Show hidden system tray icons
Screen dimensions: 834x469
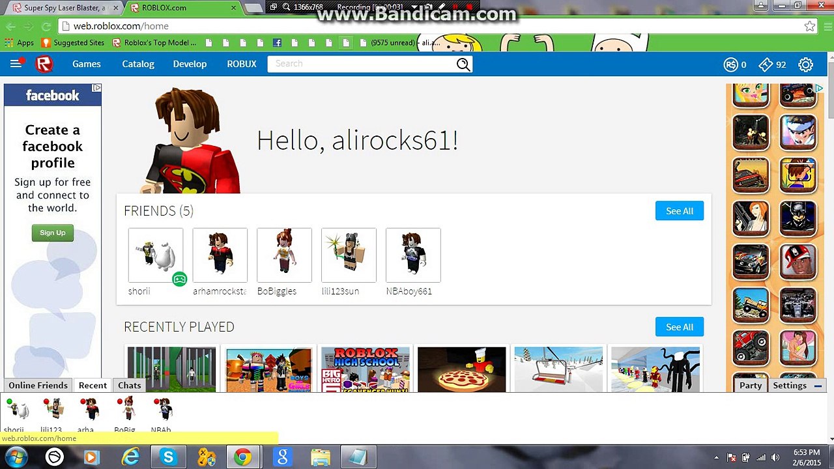pyautogui.click(x=717, y=457)
